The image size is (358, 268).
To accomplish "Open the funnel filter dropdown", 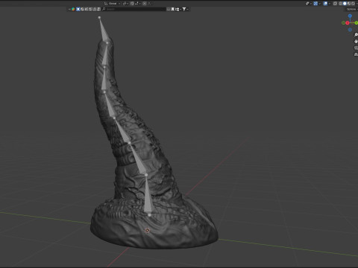I will [x=185, y=9].
